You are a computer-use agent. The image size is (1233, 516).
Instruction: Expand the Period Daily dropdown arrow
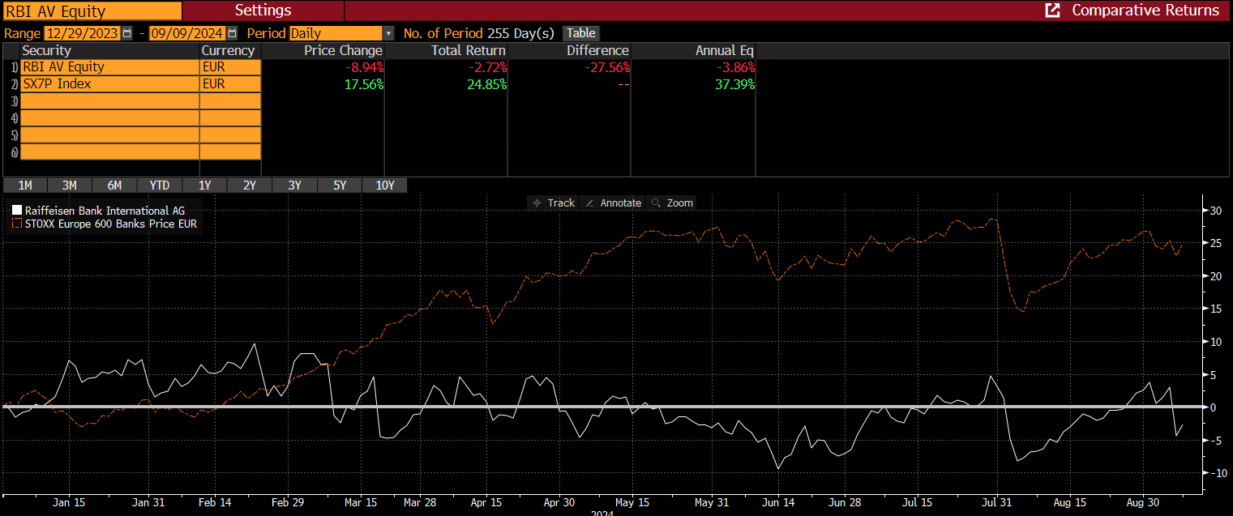click(388, 33)
